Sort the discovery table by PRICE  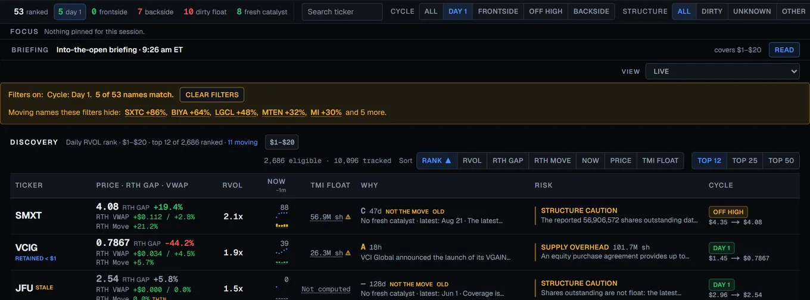pyautogui.click(x=621, y=161)
